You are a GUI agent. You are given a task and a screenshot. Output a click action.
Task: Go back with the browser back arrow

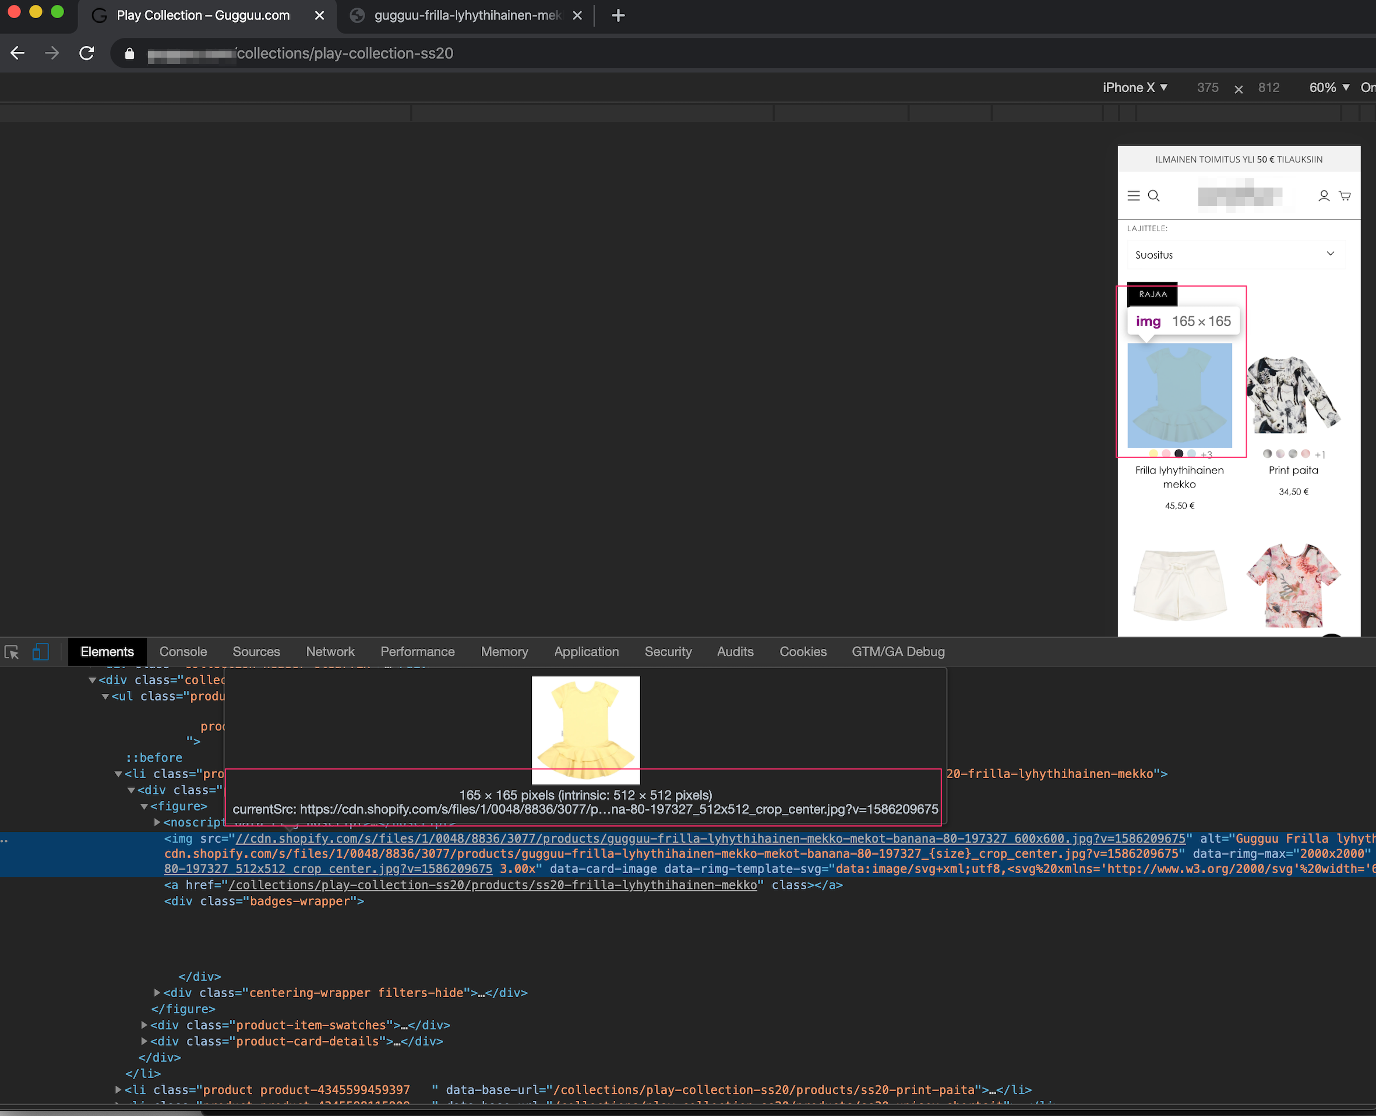(18, 54)
